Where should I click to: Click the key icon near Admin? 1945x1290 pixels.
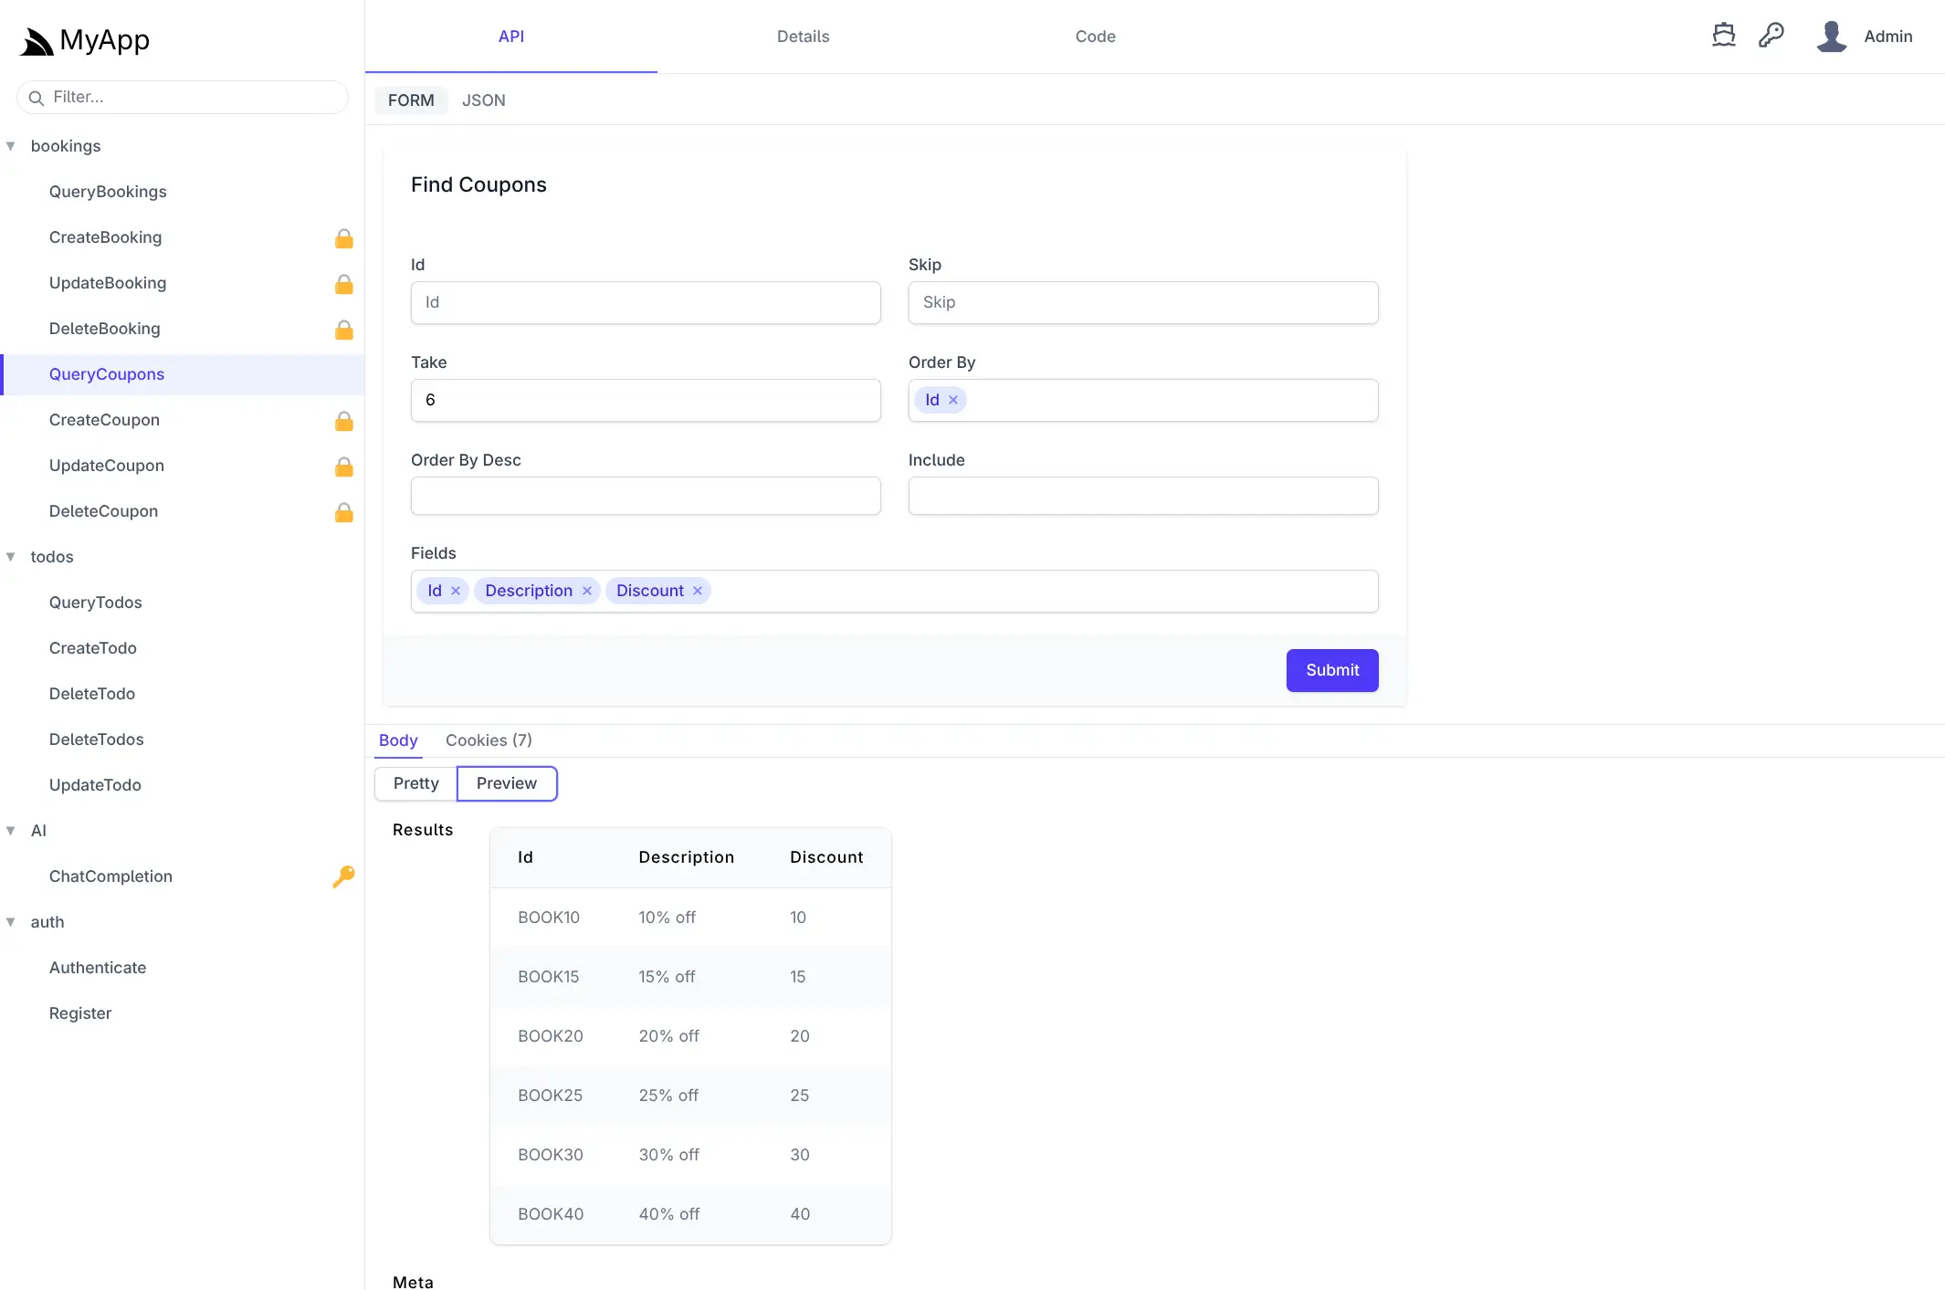(1772, 35)
